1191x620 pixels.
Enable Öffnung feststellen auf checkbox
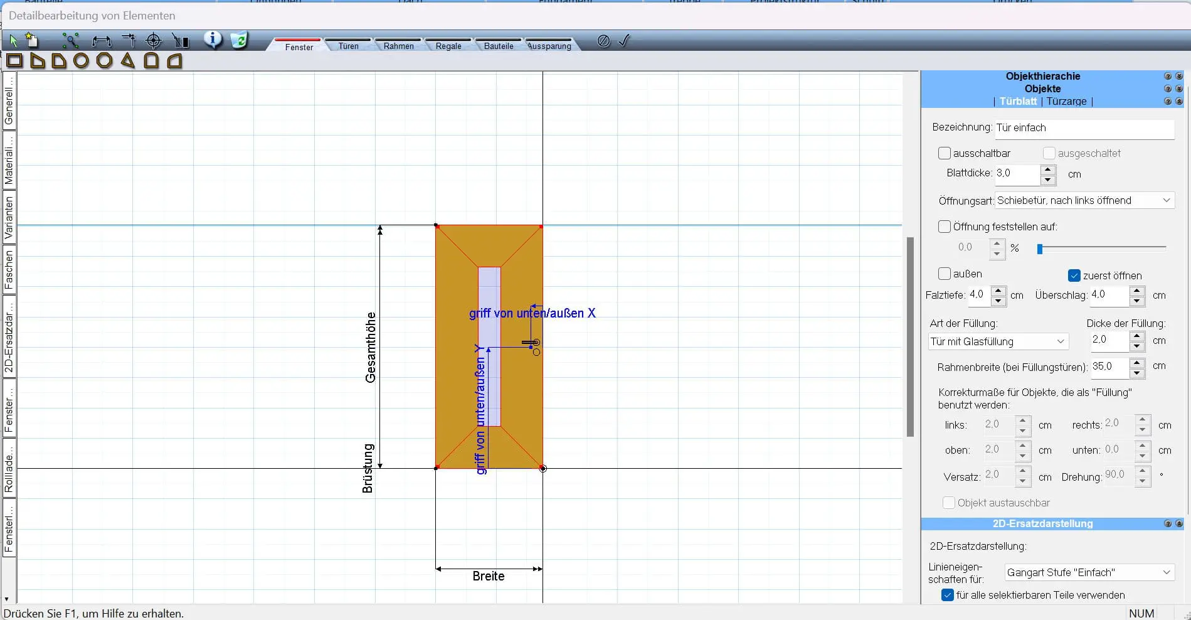[945, 227]
